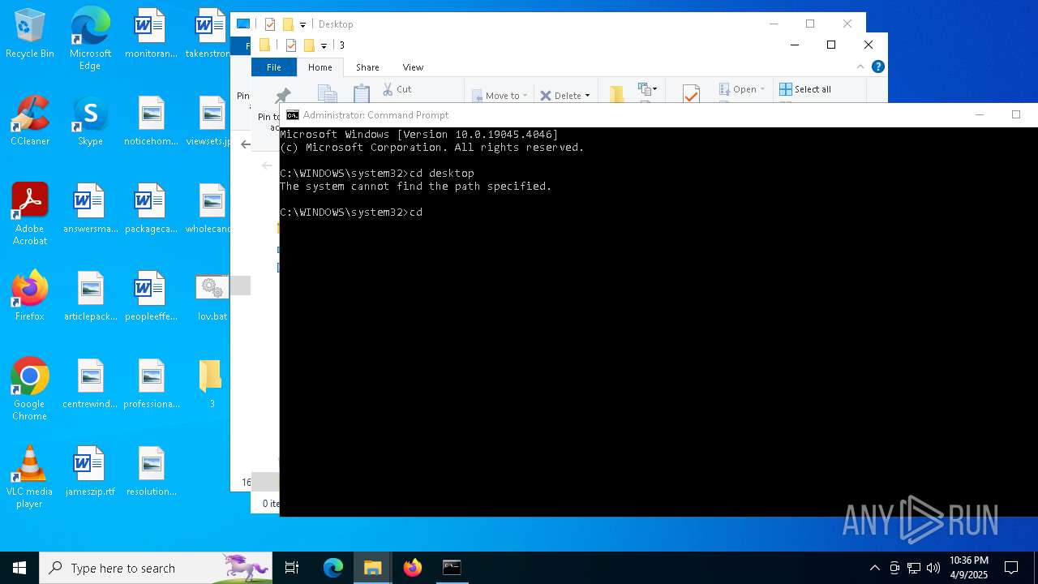Select the lov.bat file on the desktop
The image size is (1038, 584).
click(x=212, y=297)
